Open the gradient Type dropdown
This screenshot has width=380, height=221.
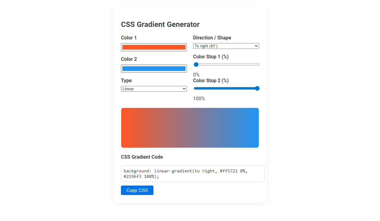click(x=154, y=88)
